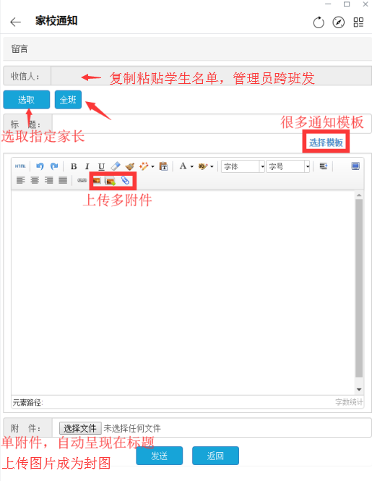The height and width of the screenshot is (481, 372).
Task: Select the format painter brush icon
Action: click(130, 166)
